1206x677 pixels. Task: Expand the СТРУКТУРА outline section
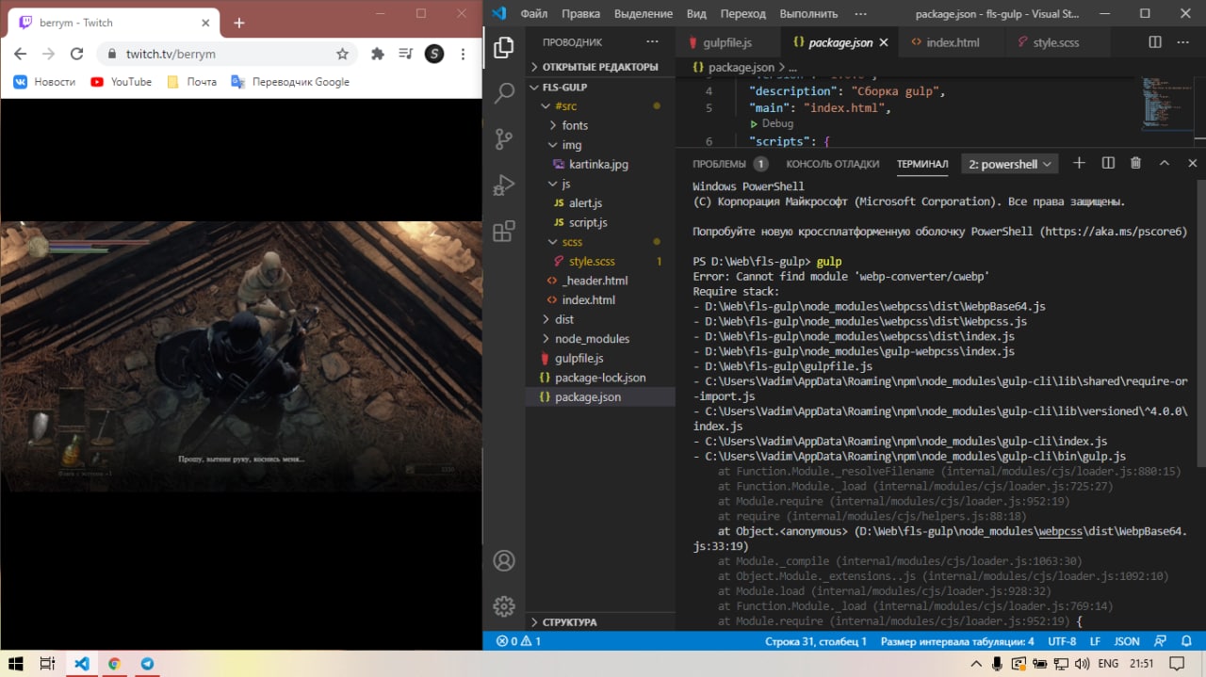point(600,622)
